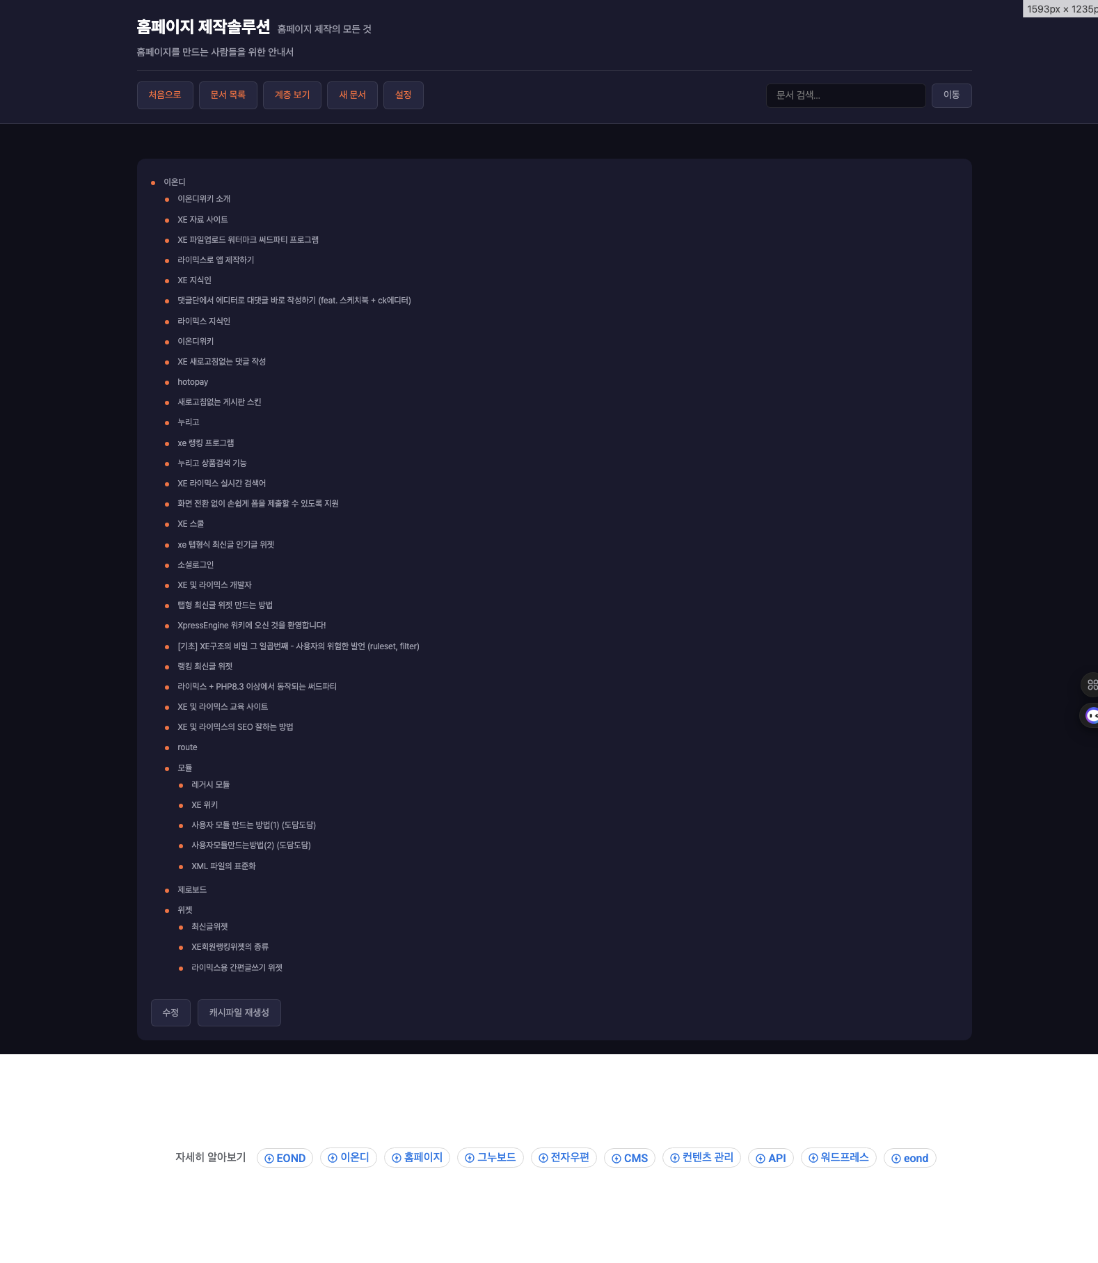Switch to 문서 목록 tab
This screenshot has width=1098, height=1263.
228,95
